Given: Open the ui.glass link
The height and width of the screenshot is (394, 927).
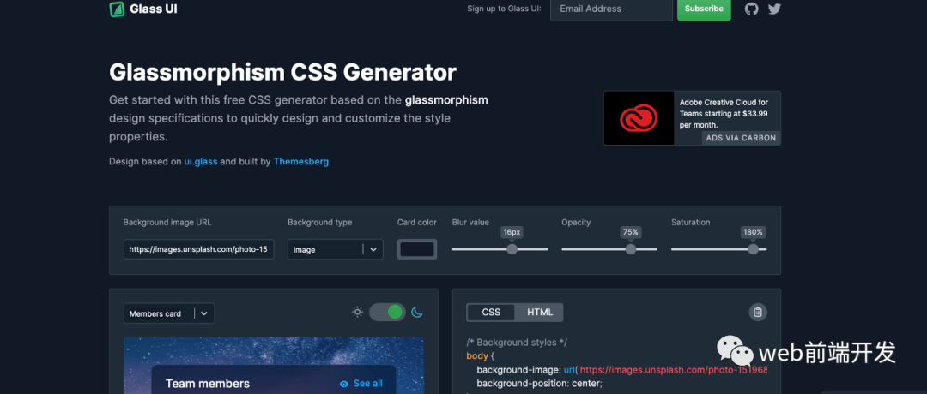Looking at the screenshot, I should 201,161.
